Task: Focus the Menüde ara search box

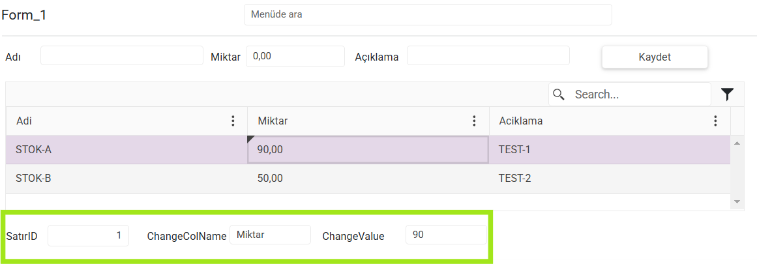Action: 428,14
